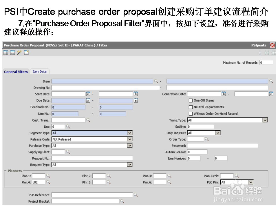Screen dimensions: 278x209
Task: Enable Without Order On-Hand Record
Action: pyautogui.click(x=191, y=113)
